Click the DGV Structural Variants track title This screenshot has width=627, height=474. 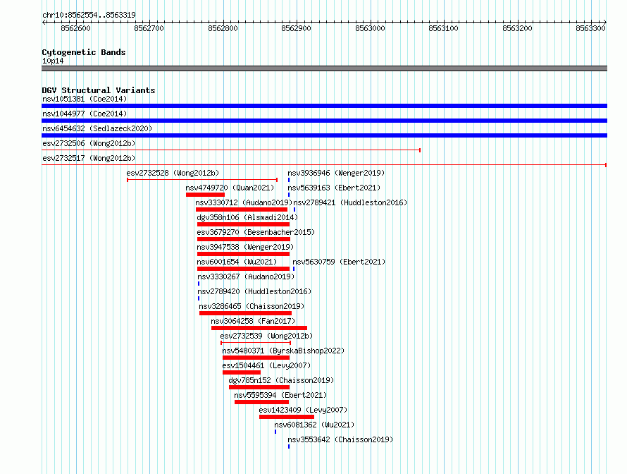pos(99,90)
